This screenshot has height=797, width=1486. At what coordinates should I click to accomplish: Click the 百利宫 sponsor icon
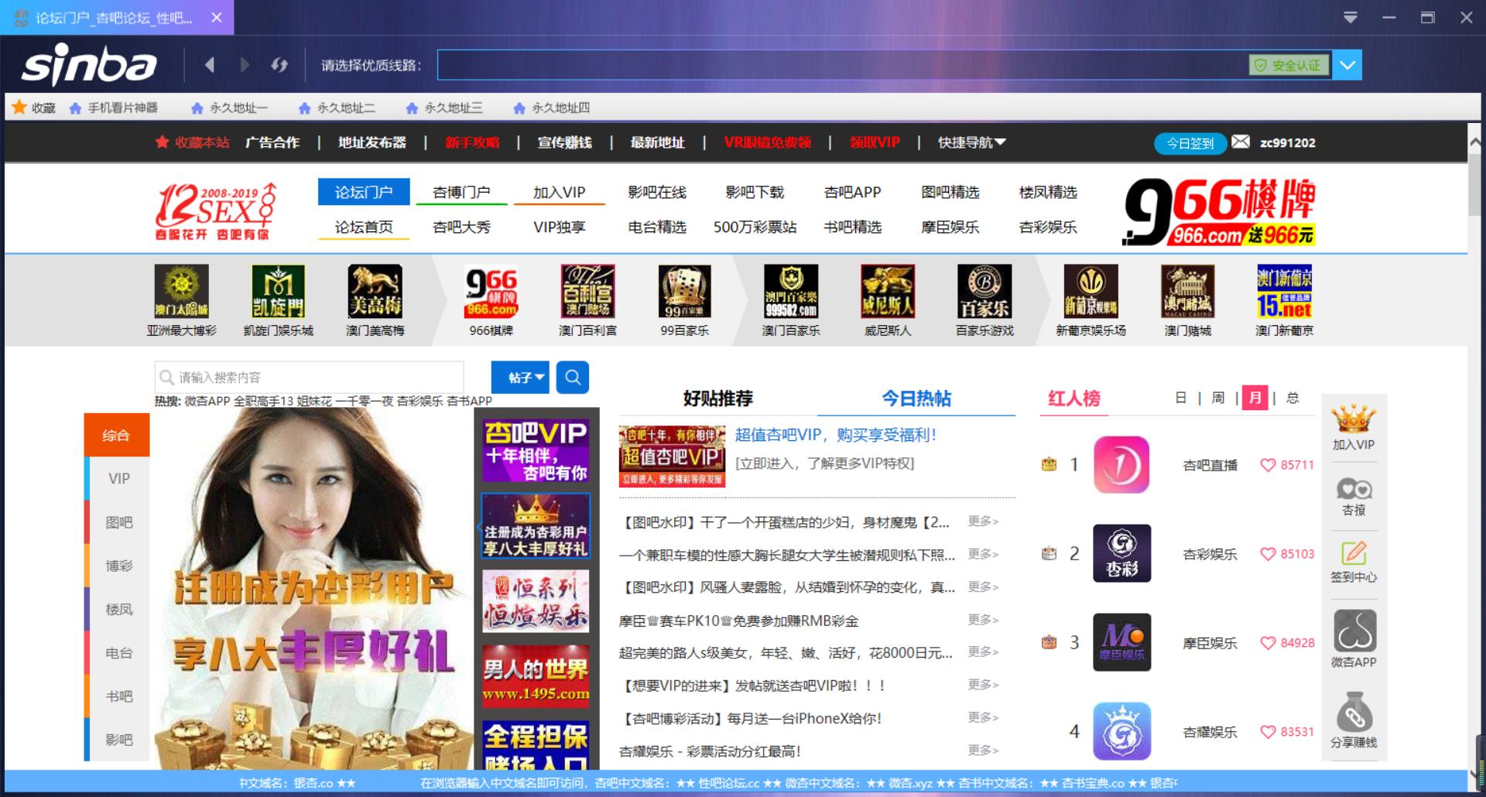[588, 292]
